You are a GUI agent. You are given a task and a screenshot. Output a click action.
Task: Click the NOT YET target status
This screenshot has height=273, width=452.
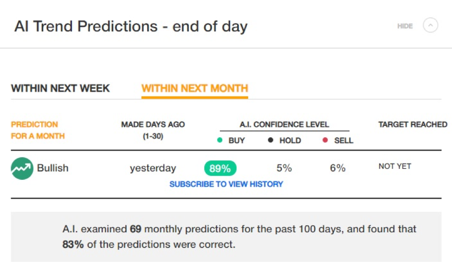[x=395, y=166]
